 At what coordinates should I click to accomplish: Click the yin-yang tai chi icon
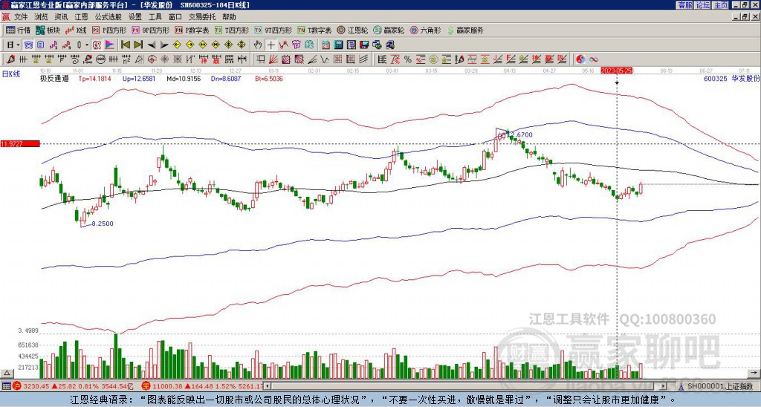pyautogui.click(x=580, y=59)
